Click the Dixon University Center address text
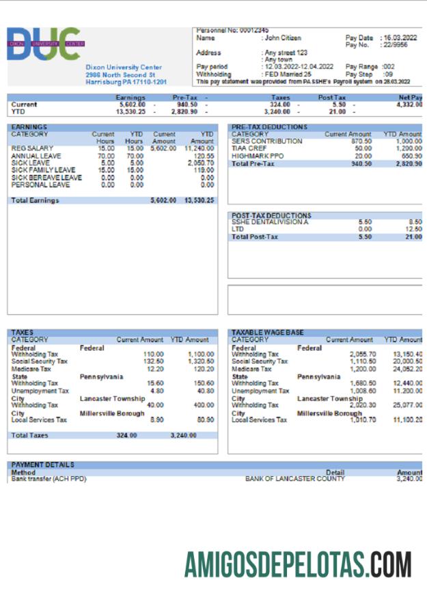 point(126,74)
